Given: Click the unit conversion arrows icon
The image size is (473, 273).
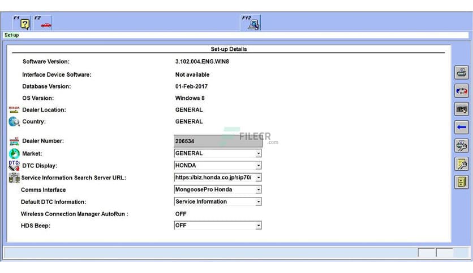Looking at the screenshot, I should coord(461,91).
